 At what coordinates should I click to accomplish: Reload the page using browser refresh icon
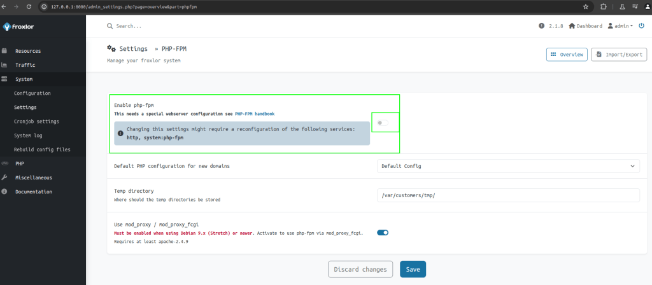pos(32,6)
